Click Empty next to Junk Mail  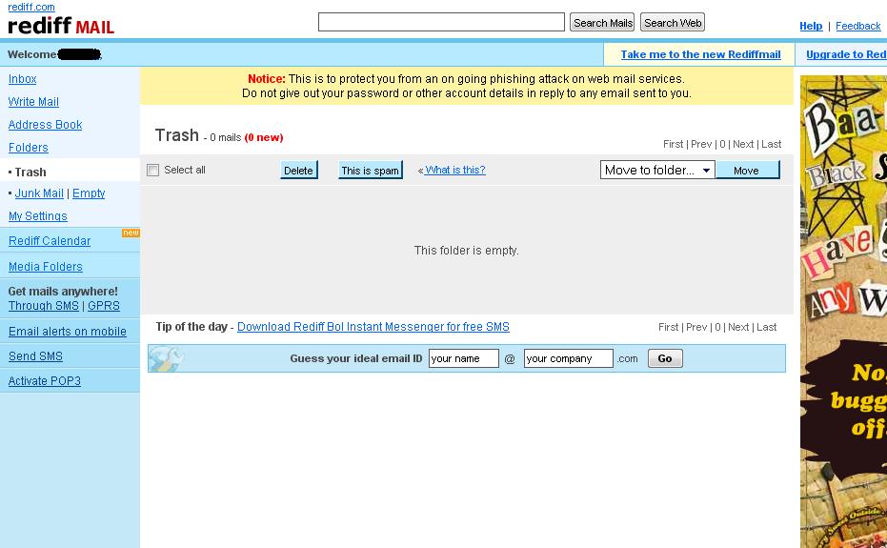tap(89, 193)
